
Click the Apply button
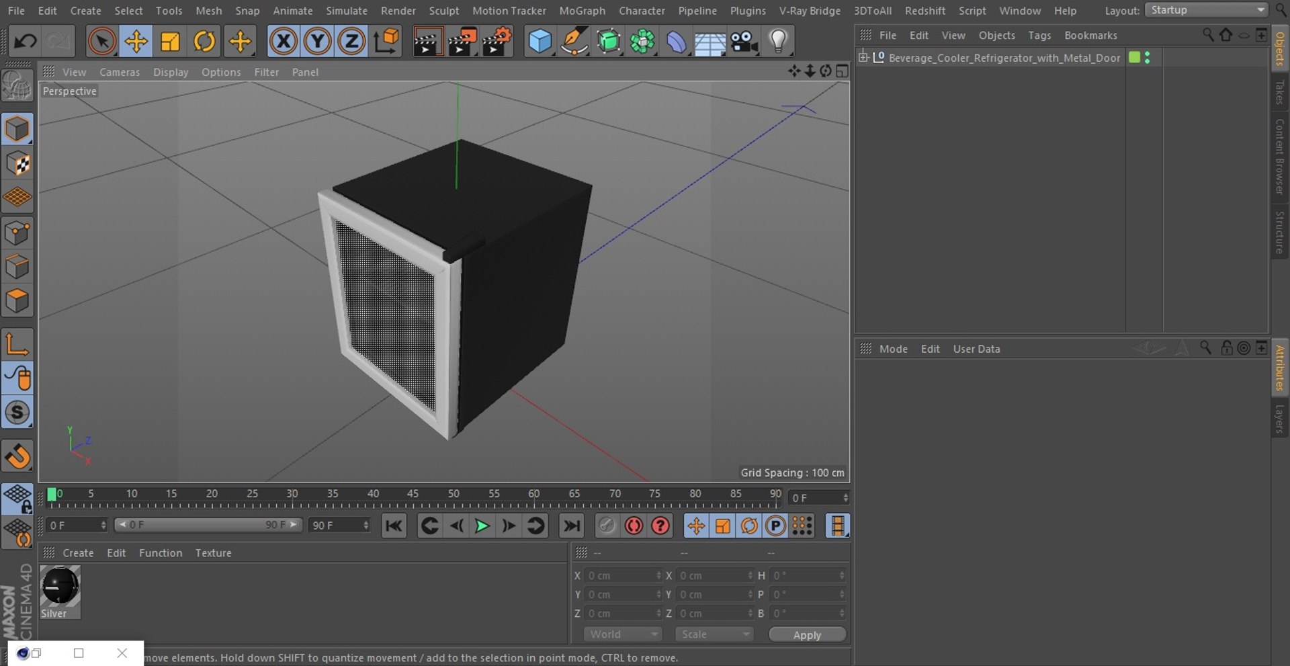click(x=807, y=635)
